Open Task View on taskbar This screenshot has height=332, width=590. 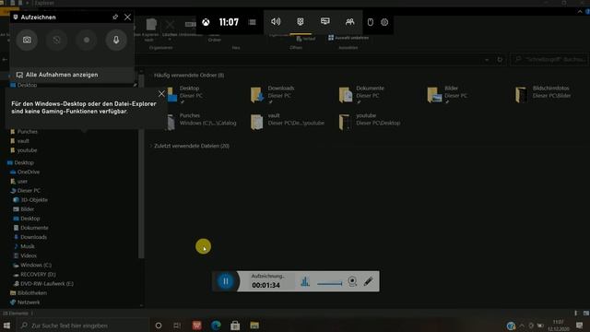point(177,326)
